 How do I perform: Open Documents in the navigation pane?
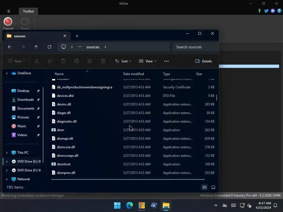(x=26, y=108)
